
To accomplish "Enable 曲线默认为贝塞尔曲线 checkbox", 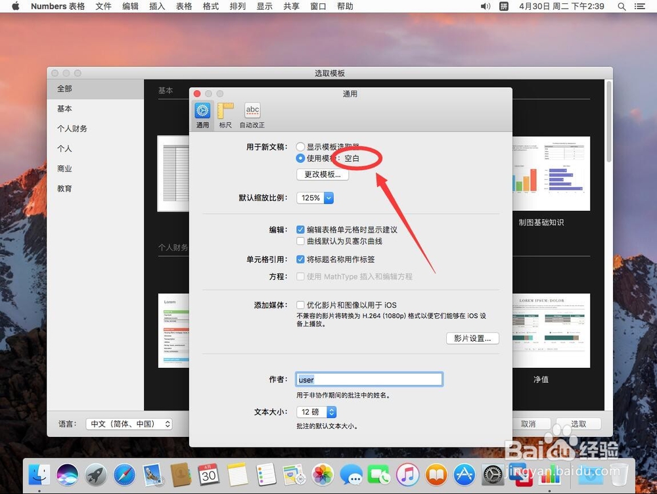I will pos(300,240).
